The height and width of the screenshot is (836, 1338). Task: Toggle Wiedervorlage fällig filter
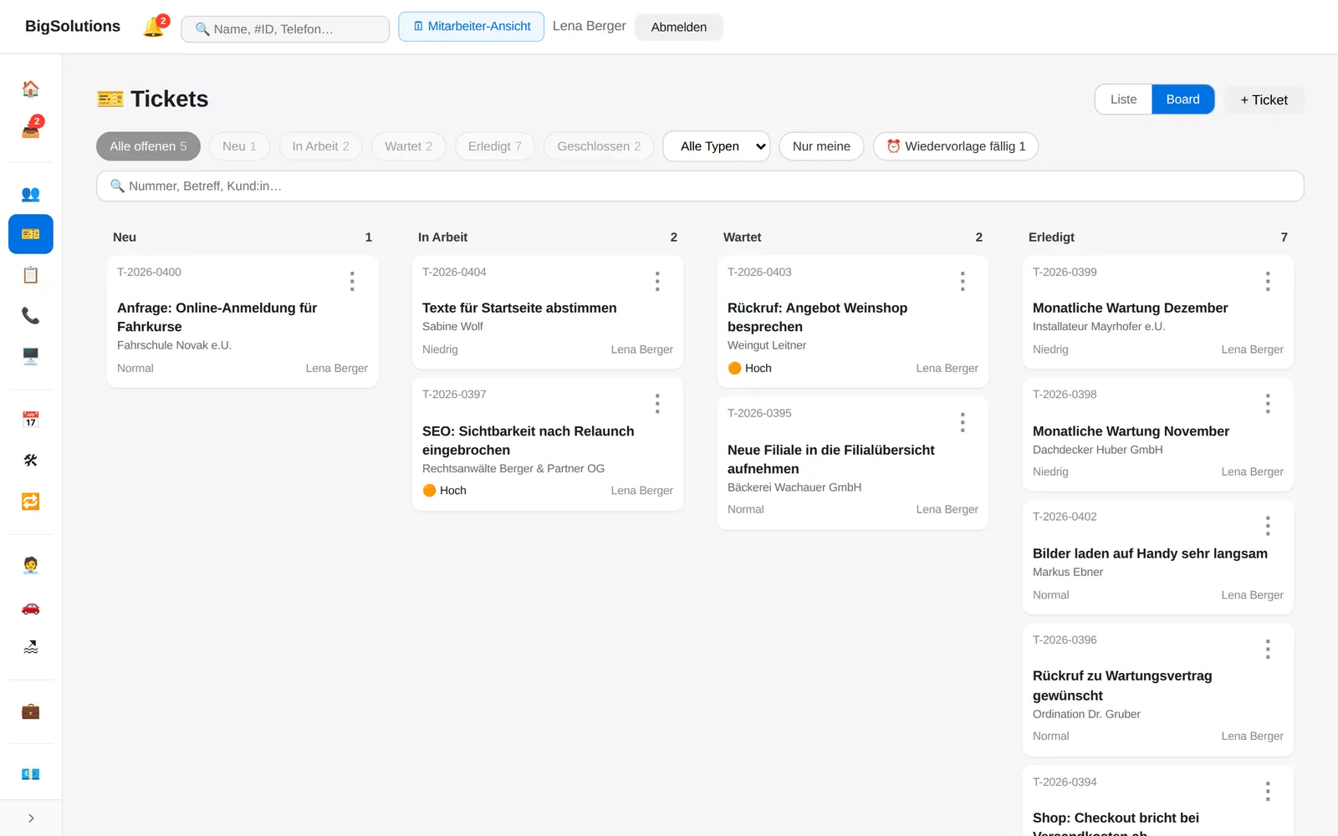(x=956, y=146)
